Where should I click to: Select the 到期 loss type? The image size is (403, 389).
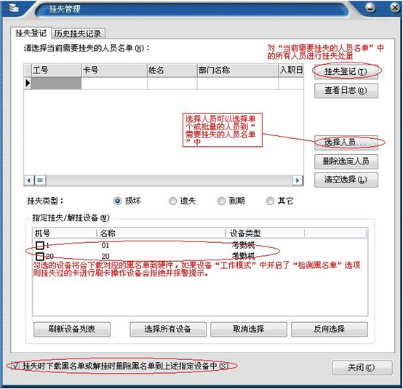tap(221, 201)
